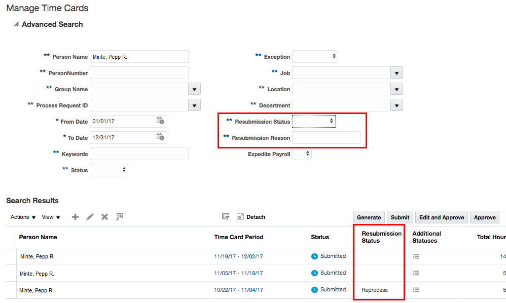Image resolution: width=506 pixels, height=303 pixels.
Task: Open the View menu
Action: click(51, 217)
